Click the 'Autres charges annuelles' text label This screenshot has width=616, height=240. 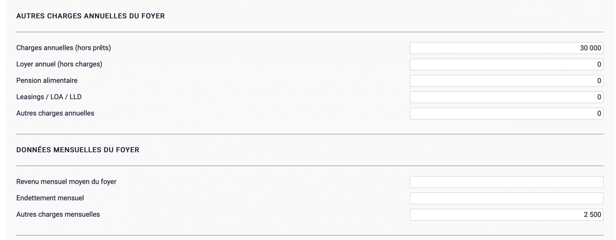point(55,113)
